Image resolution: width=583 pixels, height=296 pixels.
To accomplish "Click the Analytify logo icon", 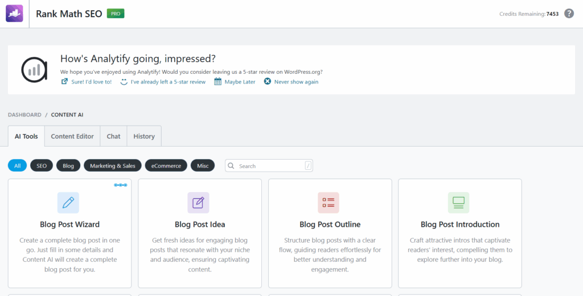I will (34, 70).
